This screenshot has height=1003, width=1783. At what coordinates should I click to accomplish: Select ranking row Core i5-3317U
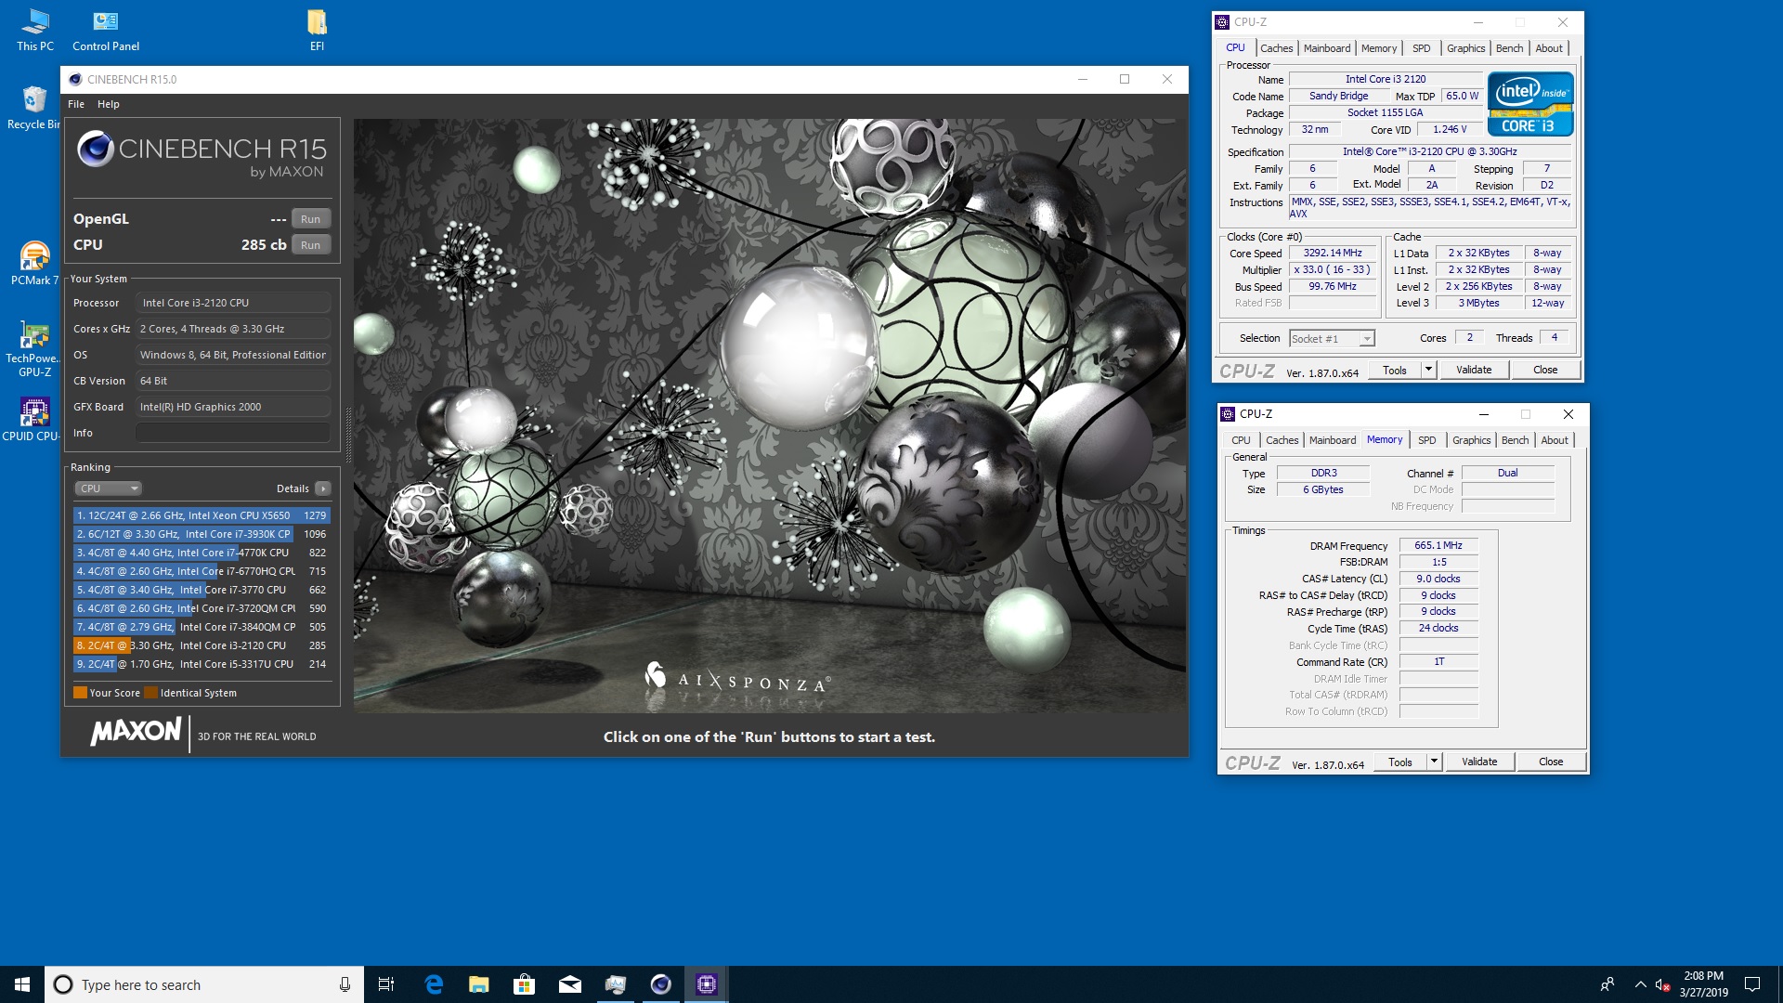202,664
